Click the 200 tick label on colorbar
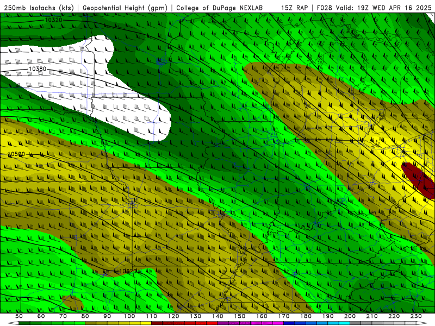The image size is (435, 326). coord(350,316)
